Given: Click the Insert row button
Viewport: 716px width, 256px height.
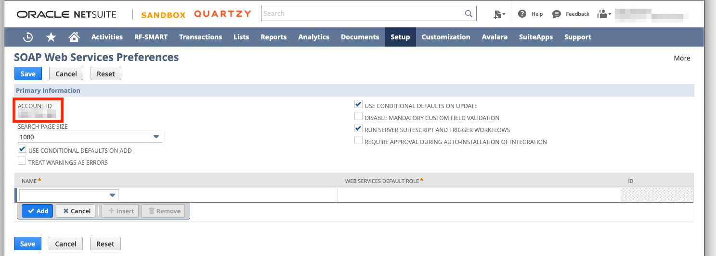Looking at the screenshot, I should pos(120,211).
